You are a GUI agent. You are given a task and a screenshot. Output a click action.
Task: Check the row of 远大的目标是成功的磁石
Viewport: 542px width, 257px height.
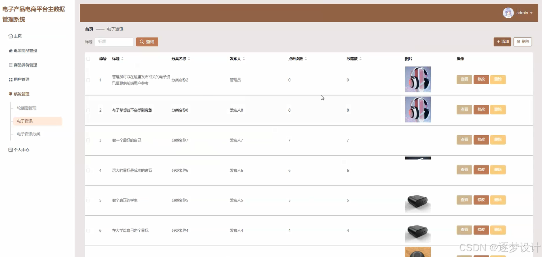(88, 171)
